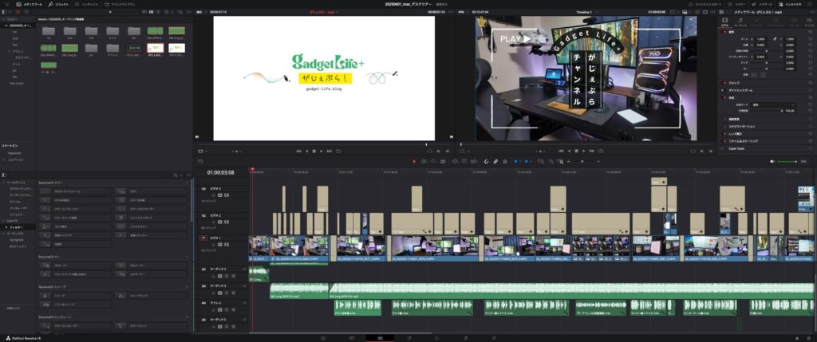Stop playback in the timeline viewer

click(576, 151)
